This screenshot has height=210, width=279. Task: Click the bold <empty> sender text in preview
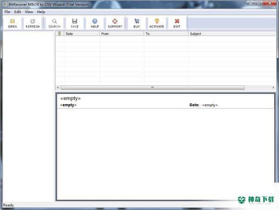(68, 105)
